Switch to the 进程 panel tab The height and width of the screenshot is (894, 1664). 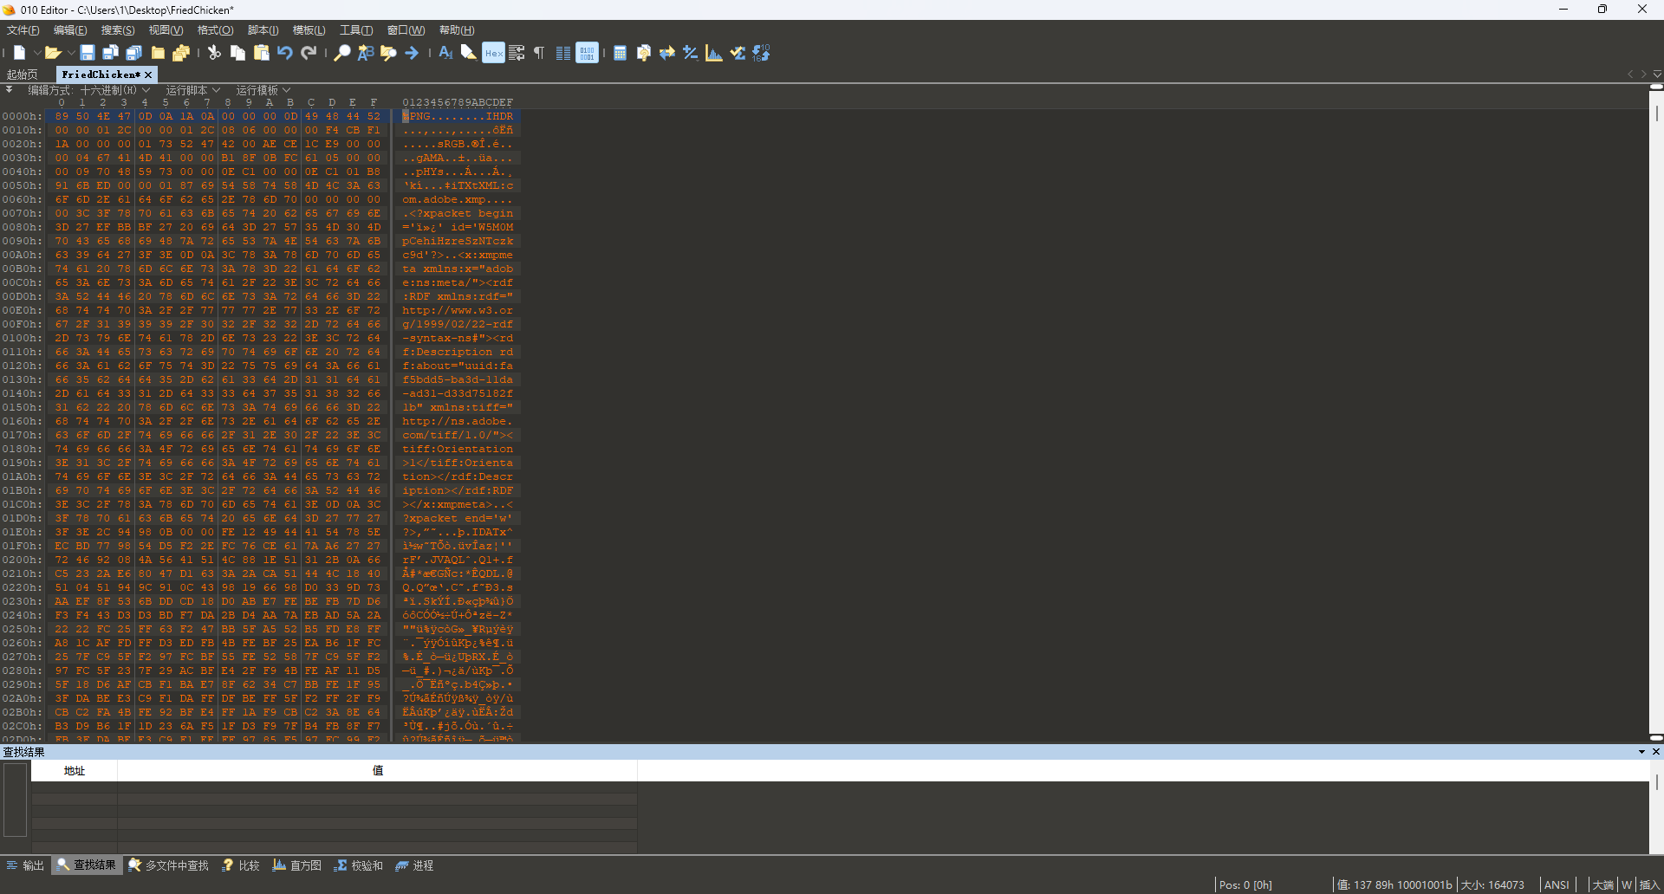click(x=414, y=865)
